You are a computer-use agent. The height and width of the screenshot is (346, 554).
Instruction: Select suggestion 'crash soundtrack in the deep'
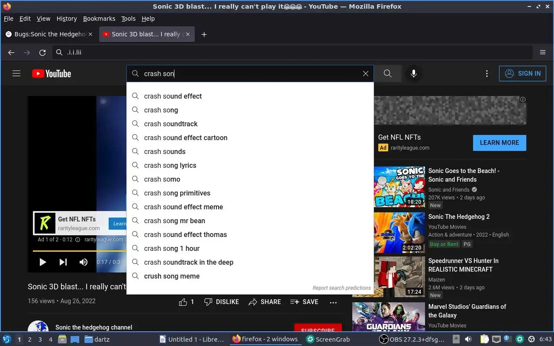pos(250,262)
